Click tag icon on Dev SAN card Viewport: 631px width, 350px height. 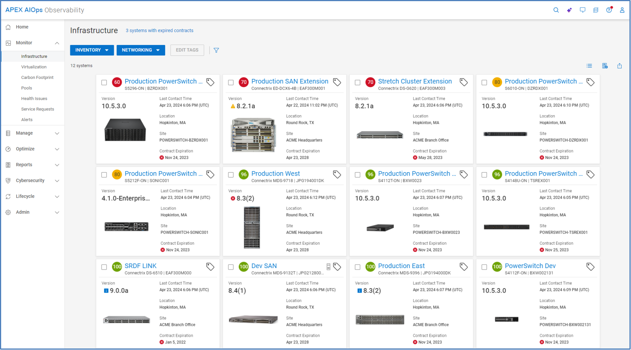tap(337, 267)
